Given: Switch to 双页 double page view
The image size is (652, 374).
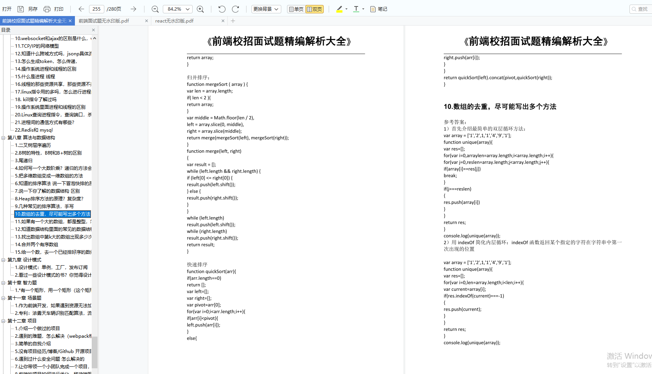Looking at the screenshot, I should point(315,9).
